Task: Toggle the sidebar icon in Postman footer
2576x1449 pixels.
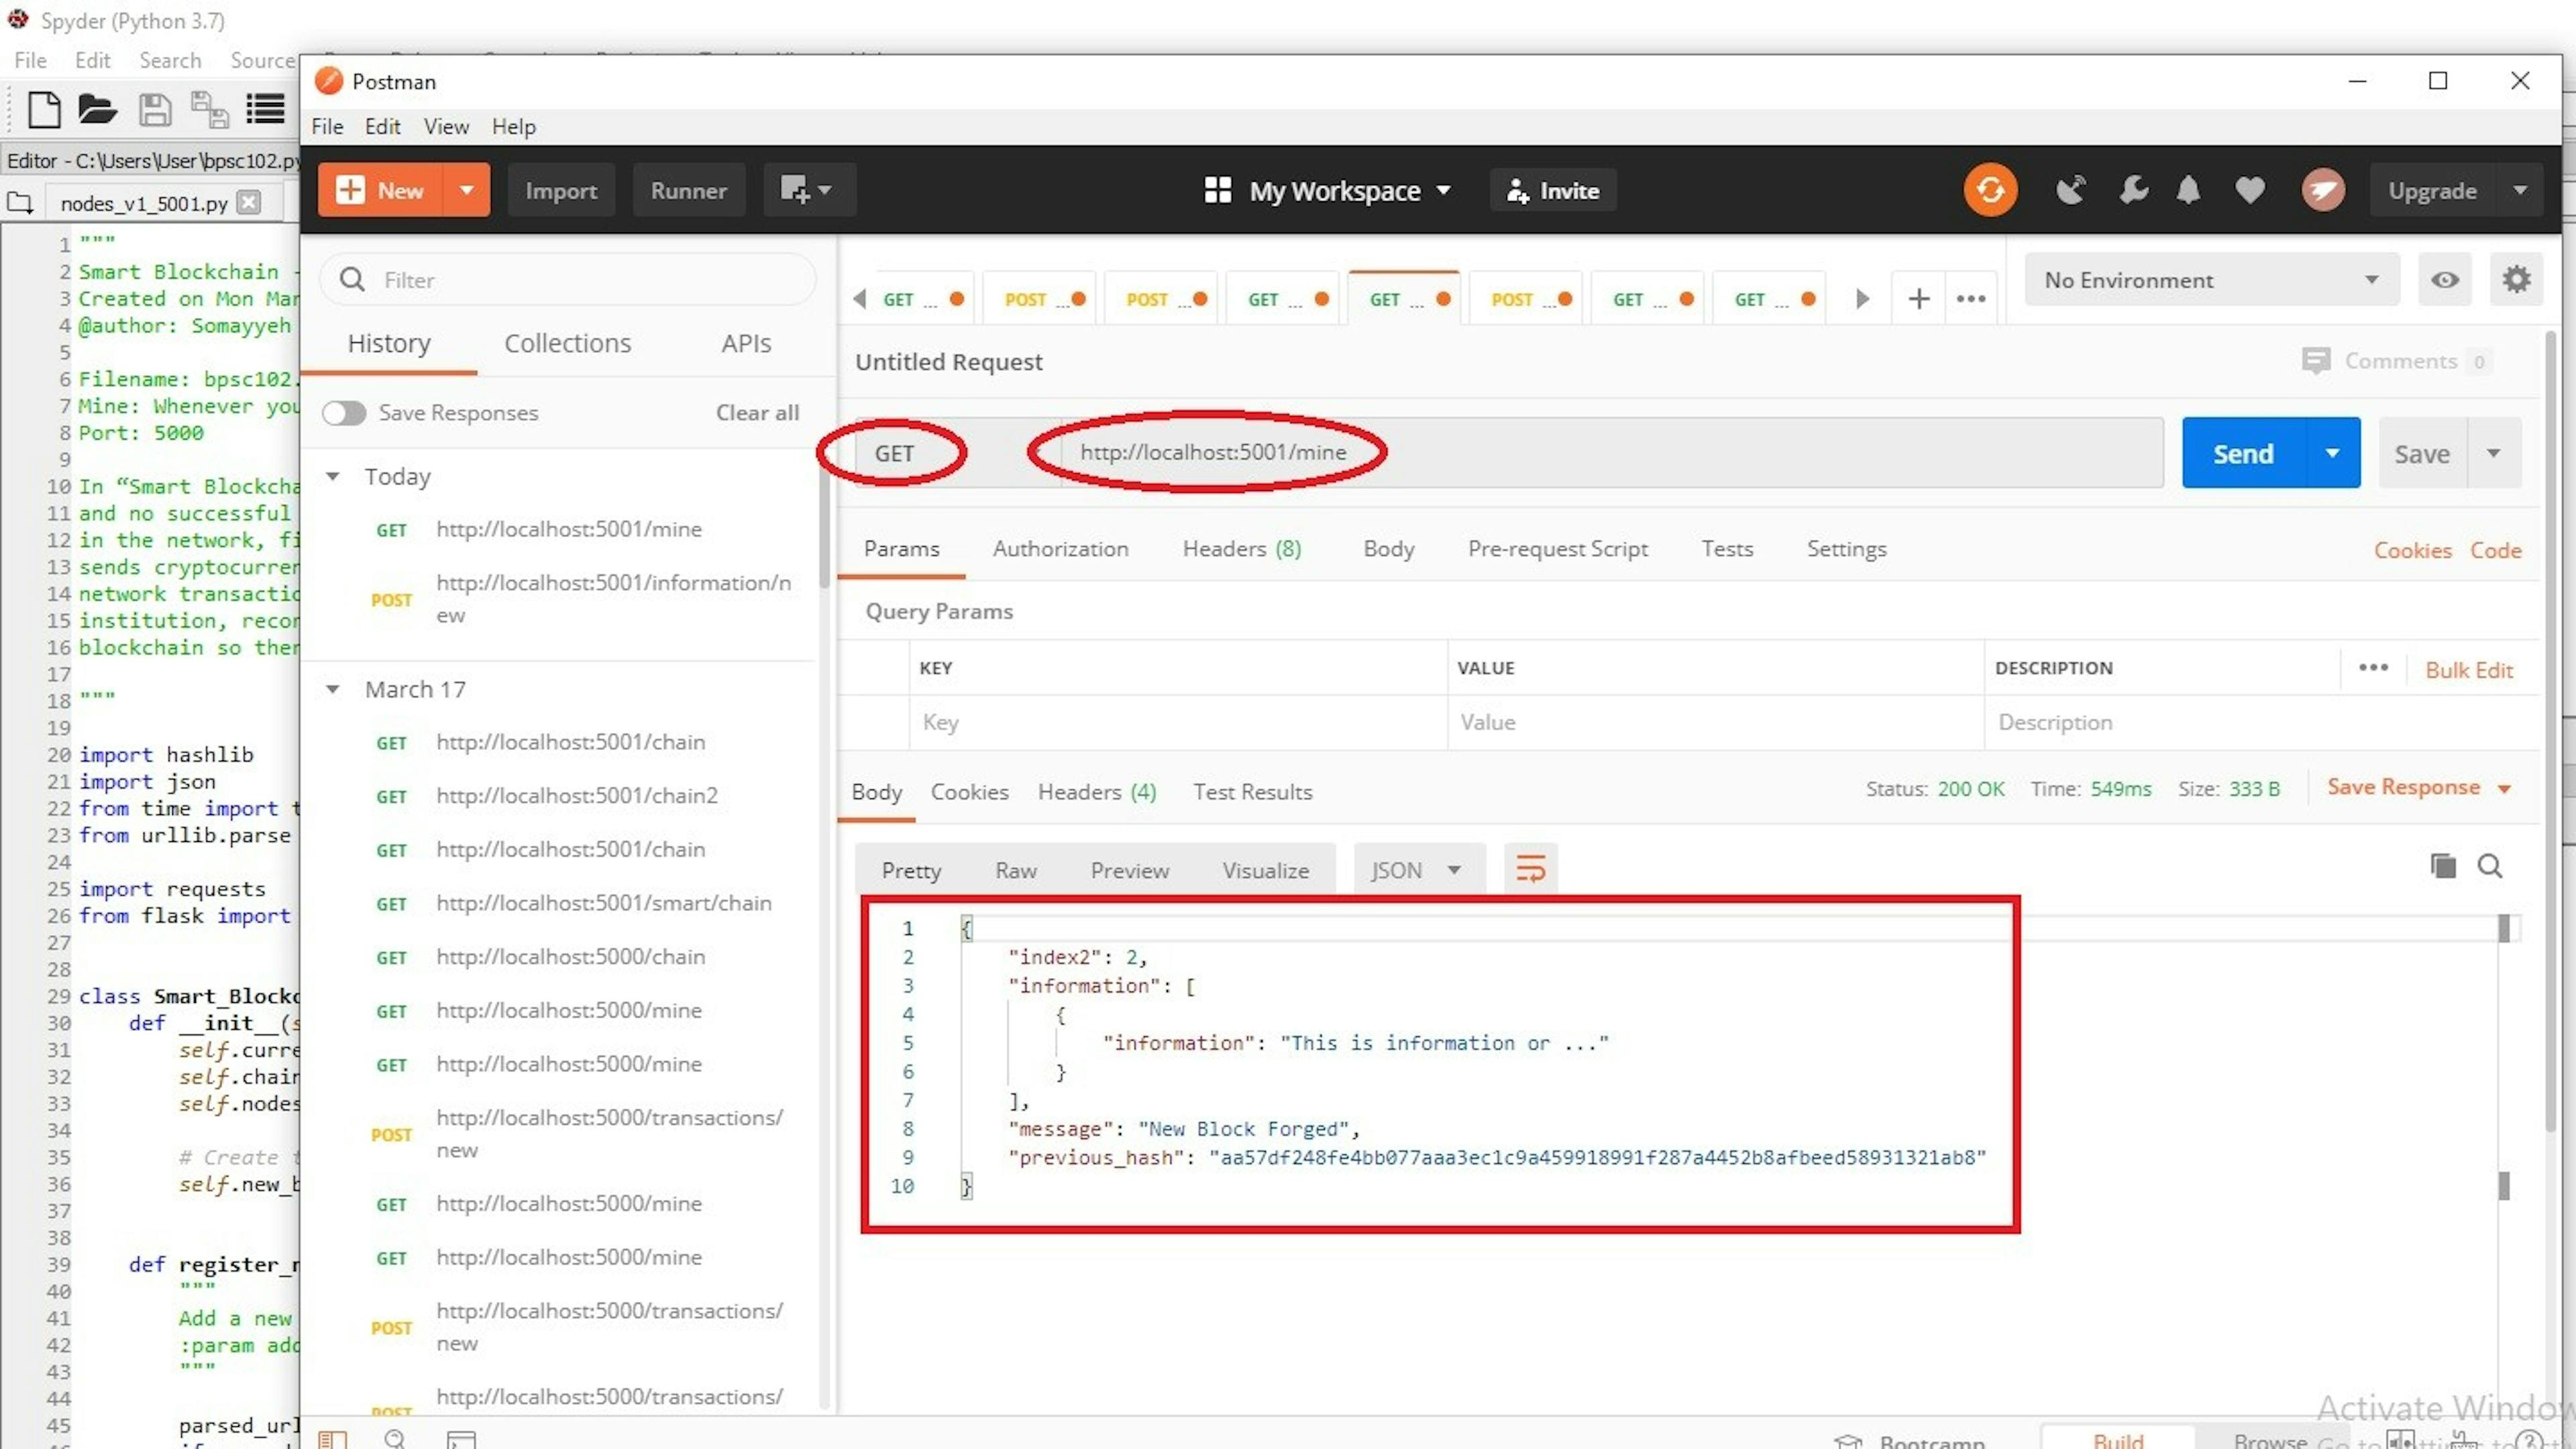Action: coord(332,1439)
